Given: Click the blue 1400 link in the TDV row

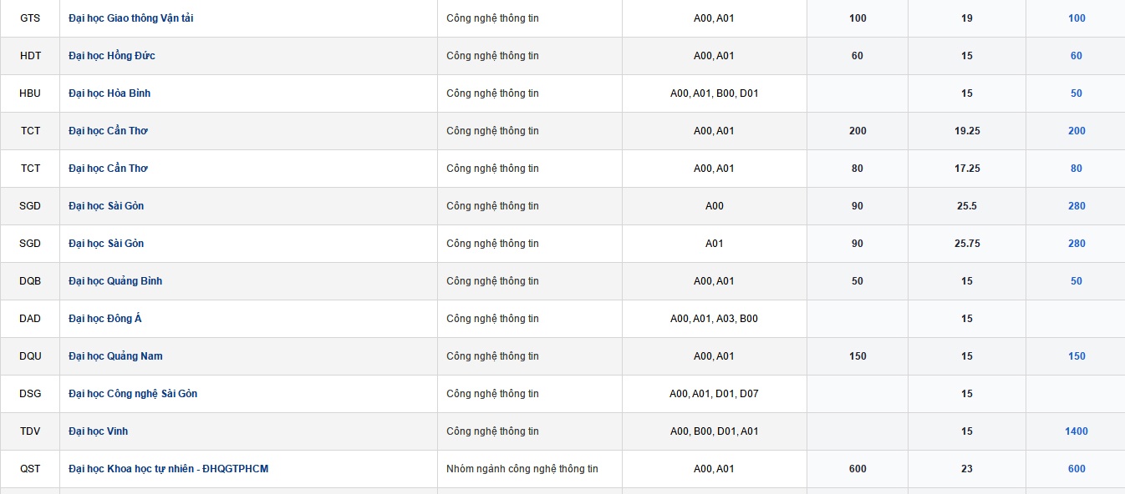Looking at the screenshot, I should click(x=1077, y=431).
